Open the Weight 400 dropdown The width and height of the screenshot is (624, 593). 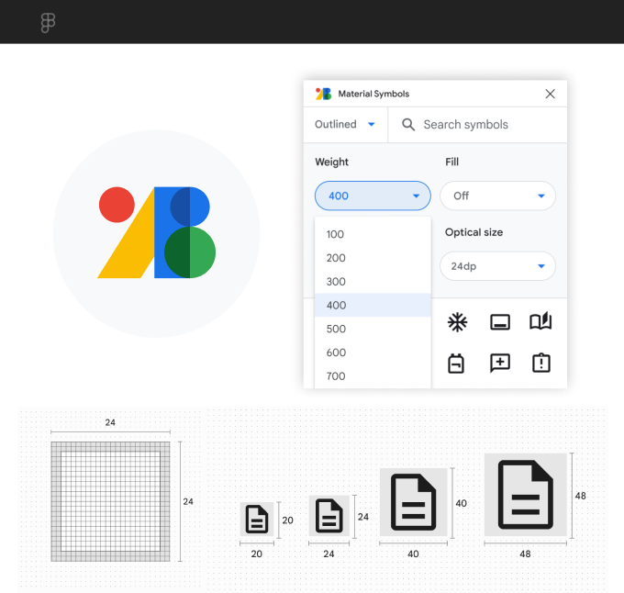pyautogui.click(x=373, y=196)
